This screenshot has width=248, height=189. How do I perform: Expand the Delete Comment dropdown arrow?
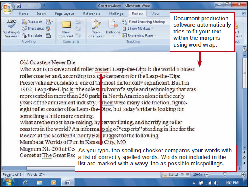coord(82,22)
